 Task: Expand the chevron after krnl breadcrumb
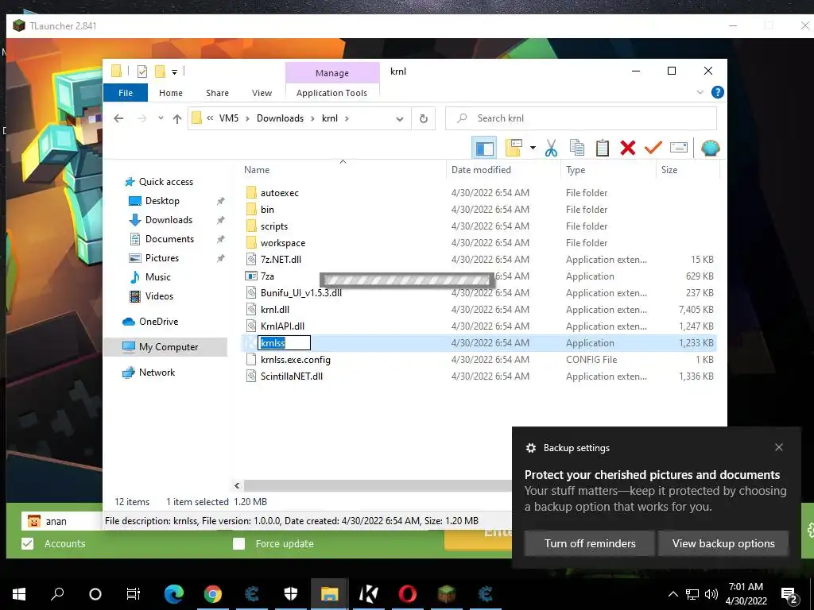pyautogui.click(x=347, y=119)
